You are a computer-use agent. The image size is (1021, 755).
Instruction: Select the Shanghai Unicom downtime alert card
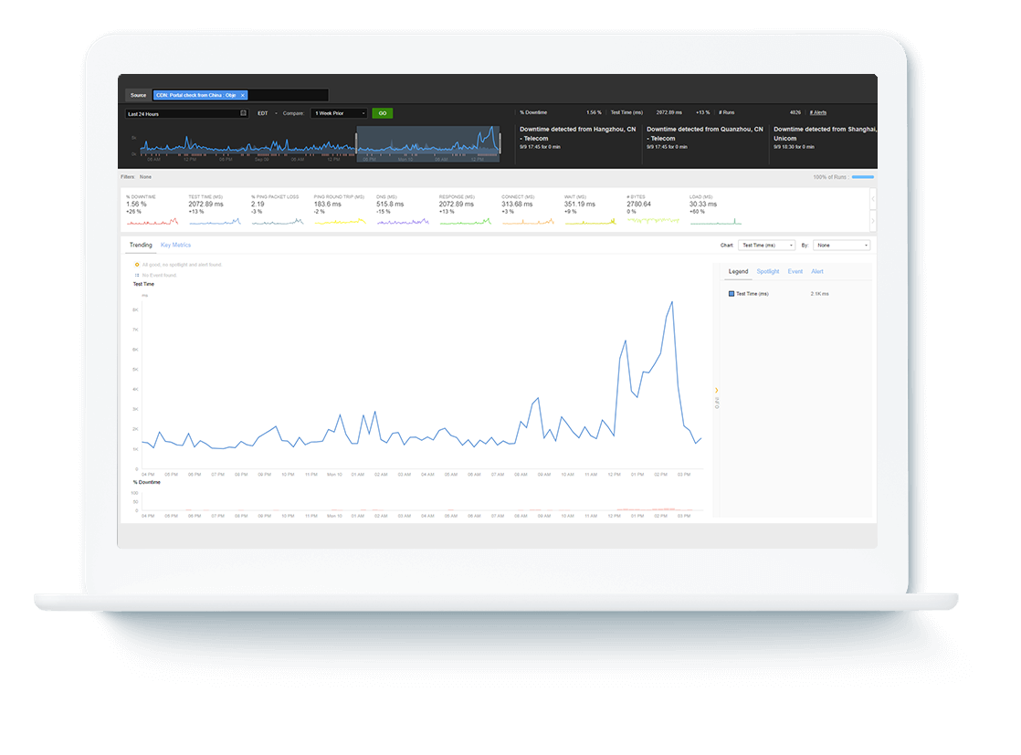(825, 138)
